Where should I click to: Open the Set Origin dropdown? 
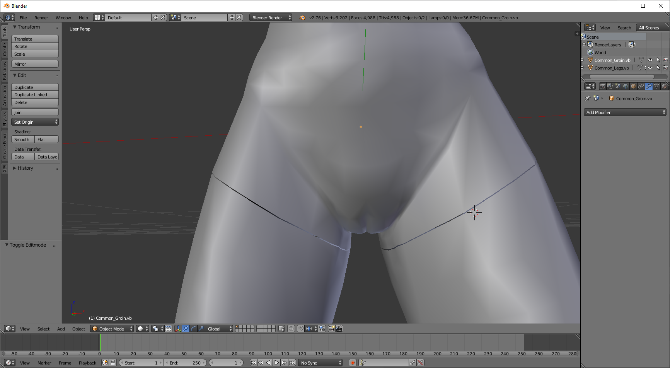35,122
